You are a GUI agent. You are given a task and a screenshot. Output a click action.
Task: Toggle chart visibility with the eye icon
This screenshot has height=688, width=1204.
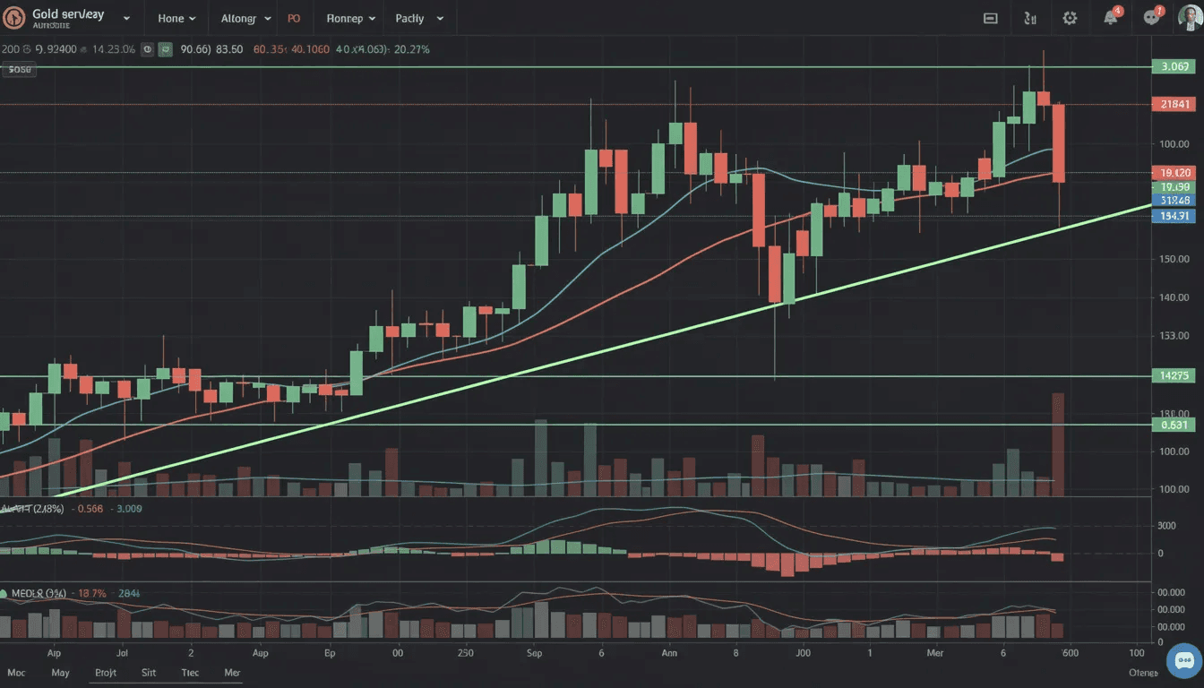pyautogui.click(x=148, y=49)
